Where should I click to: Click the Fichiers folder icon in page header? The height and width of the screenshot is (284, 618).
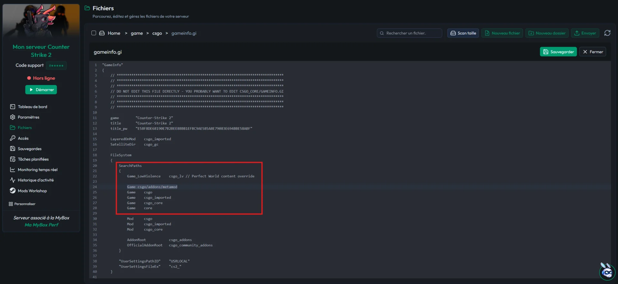[87, 8]
